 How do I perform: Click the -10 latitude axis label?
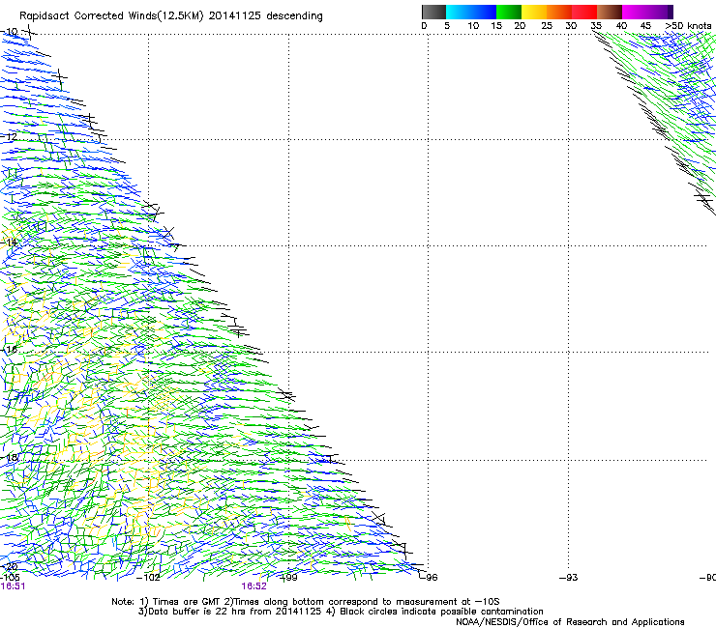click(x=10, y=32)
